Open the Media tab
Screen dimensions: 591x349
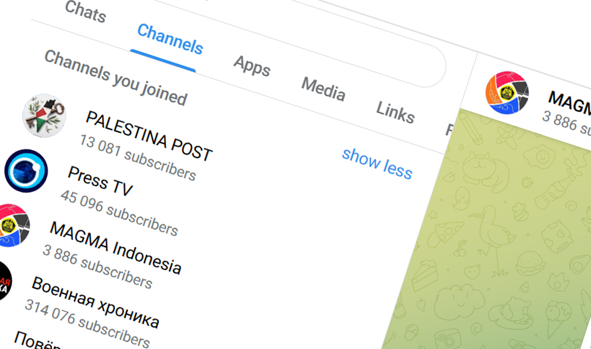[x=323, y=89]
